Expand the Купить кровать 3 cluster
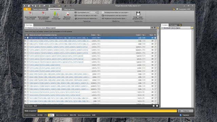Image resolution: width=217 pixels, height=122 pixels. (25, 53)
